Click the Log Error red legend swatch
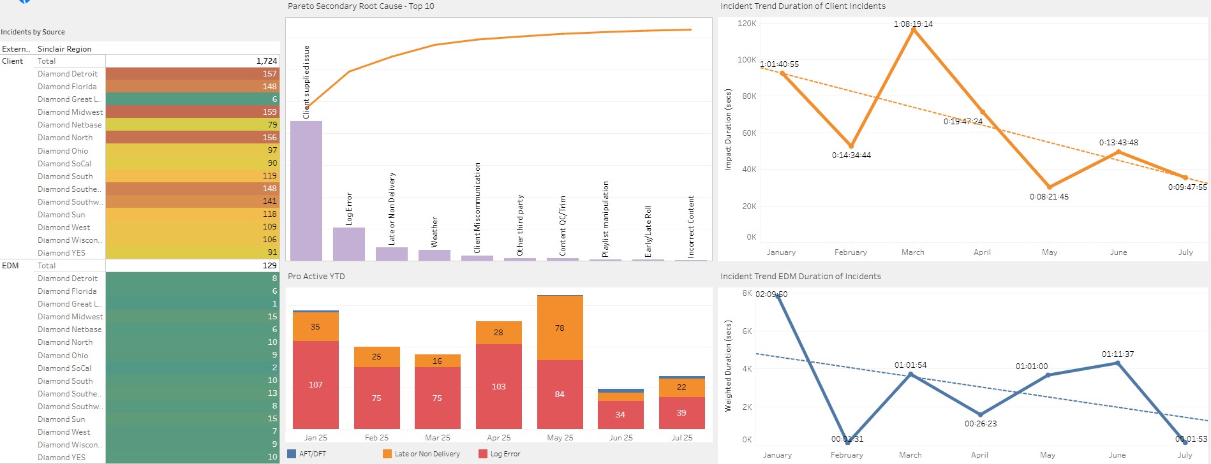Viewport: 1211px width, 464px height. pos(483,454)
